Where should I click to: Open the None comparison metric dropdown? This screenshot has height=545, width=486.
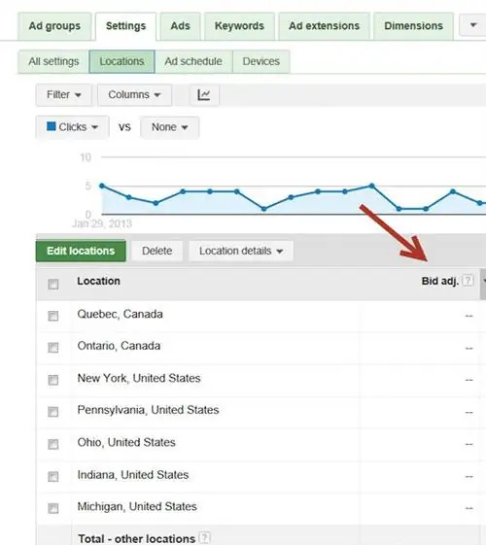(x=170, y=127)
